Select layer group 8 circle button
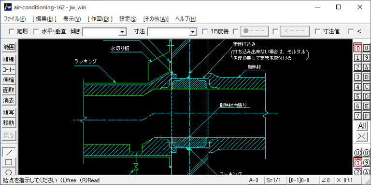The height and width of the screenshot is (185, 371). [x=367, y=153]
